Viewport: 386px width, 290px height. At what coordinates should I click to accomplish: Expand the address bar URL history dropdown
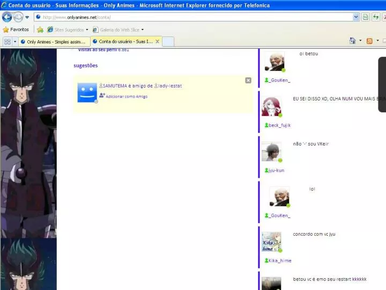(x=356, y=17)
